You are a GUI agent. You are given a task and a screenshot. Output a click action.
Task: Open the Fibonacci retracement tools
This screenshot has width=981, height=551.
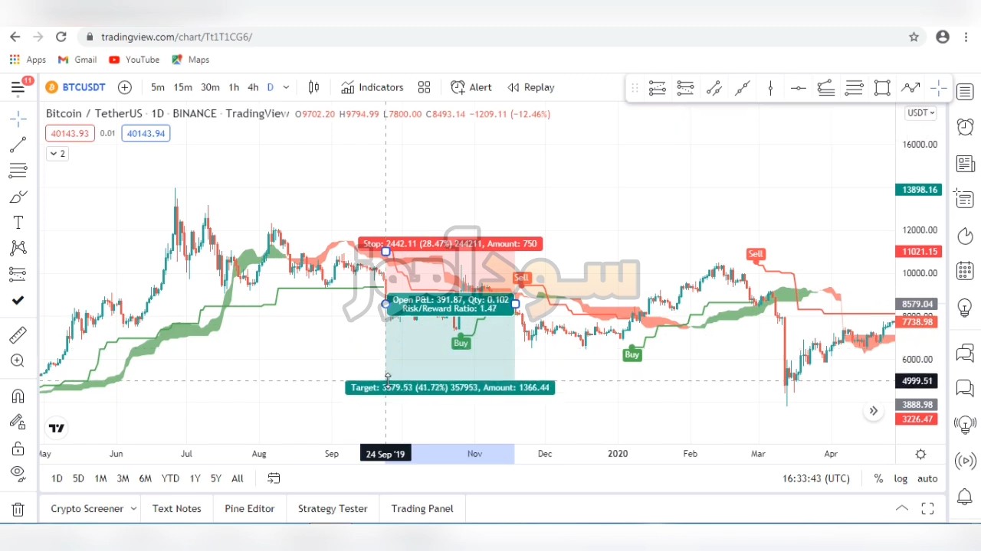tap(18, 170)
